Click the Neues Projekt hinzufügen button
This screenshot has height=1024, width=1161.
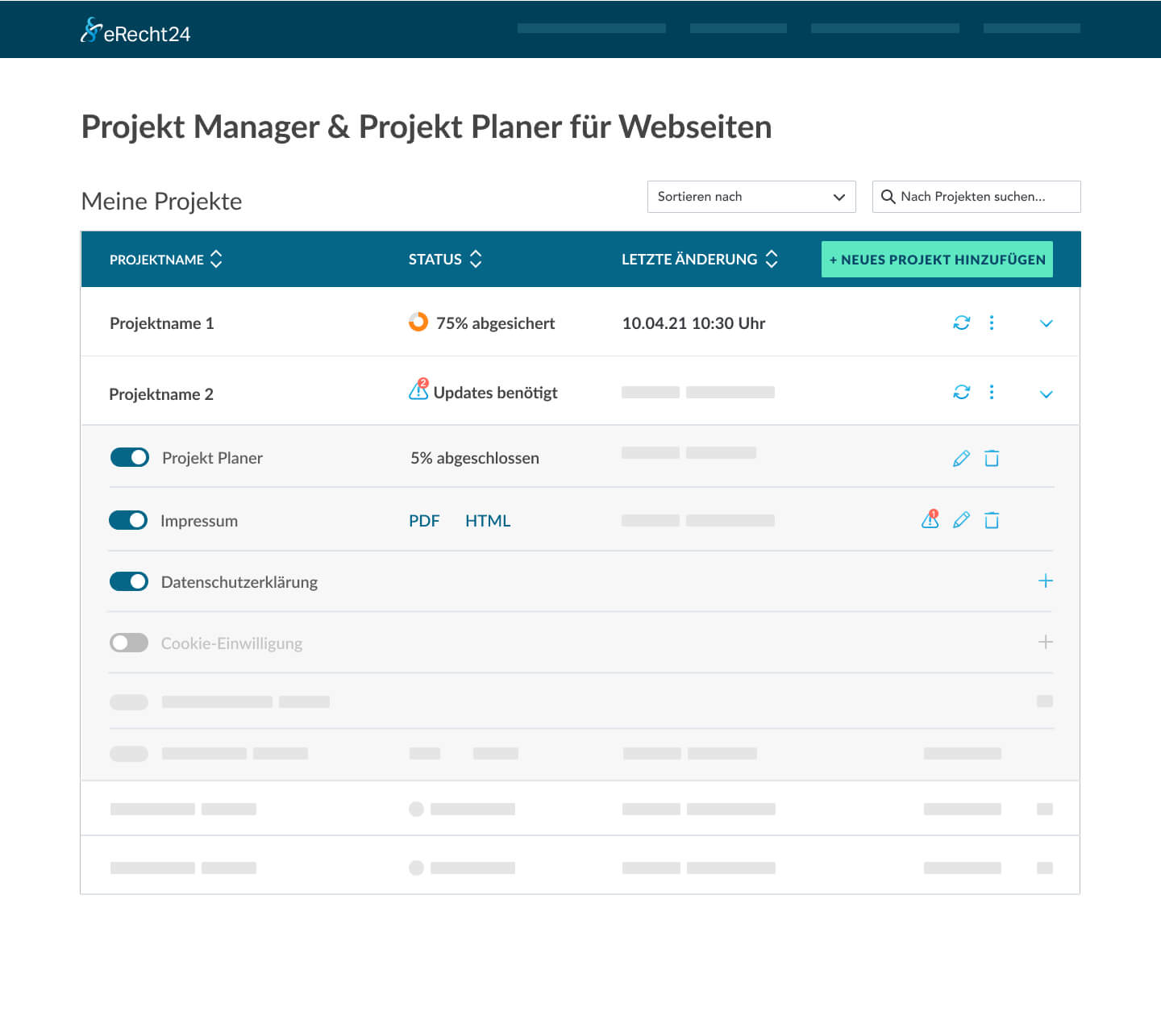tap(937, 260)
